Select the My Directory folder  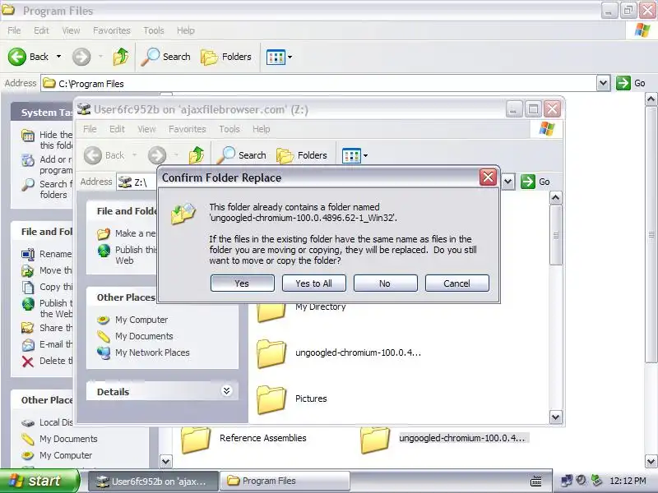[302, 312]
